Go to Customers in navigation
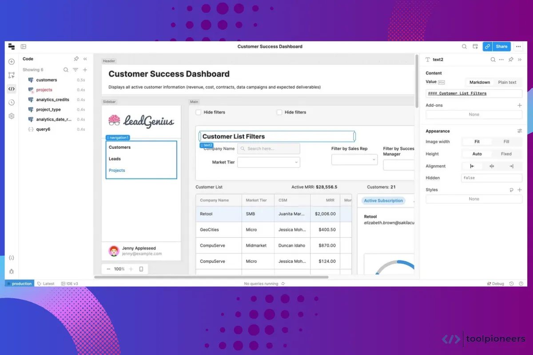This screenshot has height=355, width=533. [120, 147]
